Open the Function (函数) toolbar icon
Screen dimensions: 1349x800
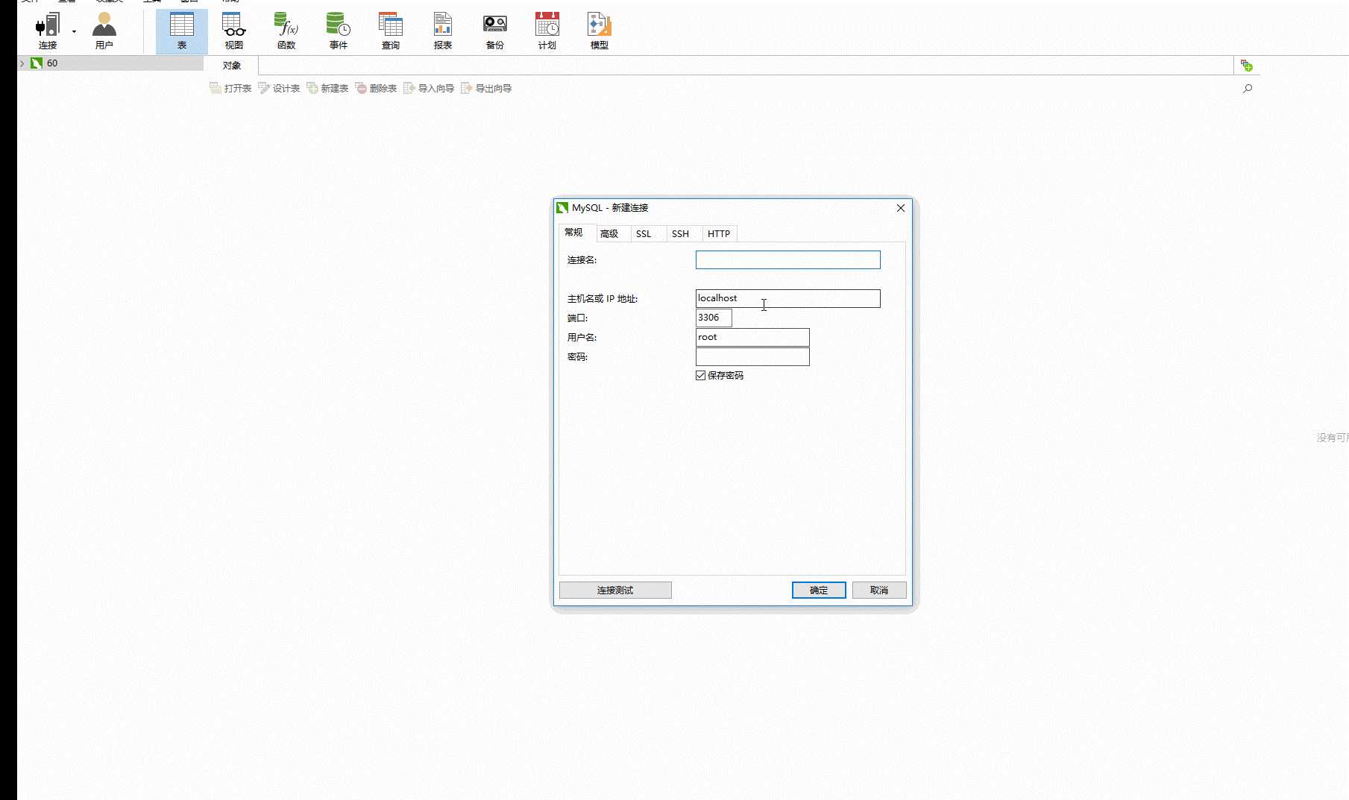(x=286, y=31)
